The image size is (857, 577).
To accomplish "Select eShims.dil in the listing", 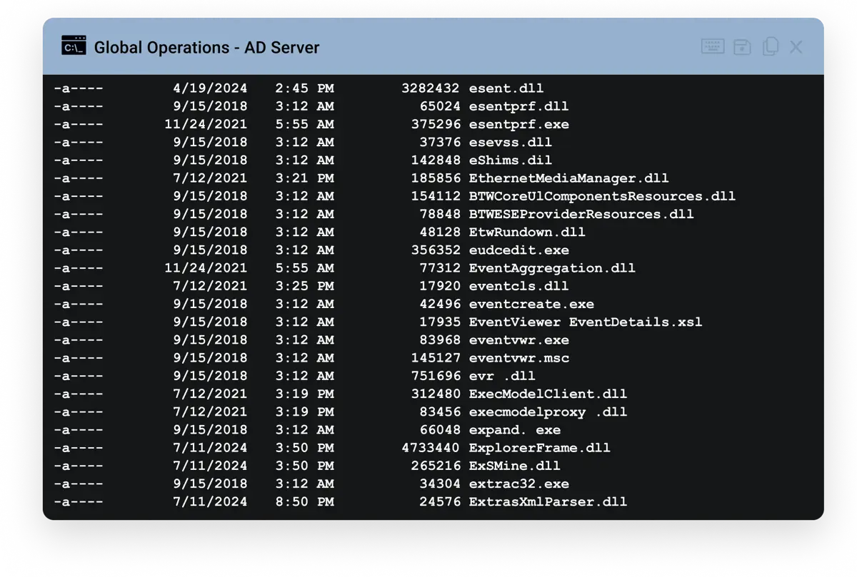I will (x=511, y=160).
